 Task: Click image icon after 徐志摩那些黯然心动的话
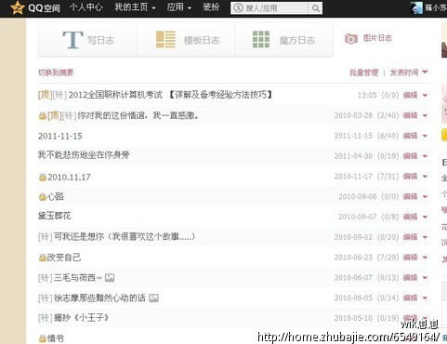click(153, 298)
